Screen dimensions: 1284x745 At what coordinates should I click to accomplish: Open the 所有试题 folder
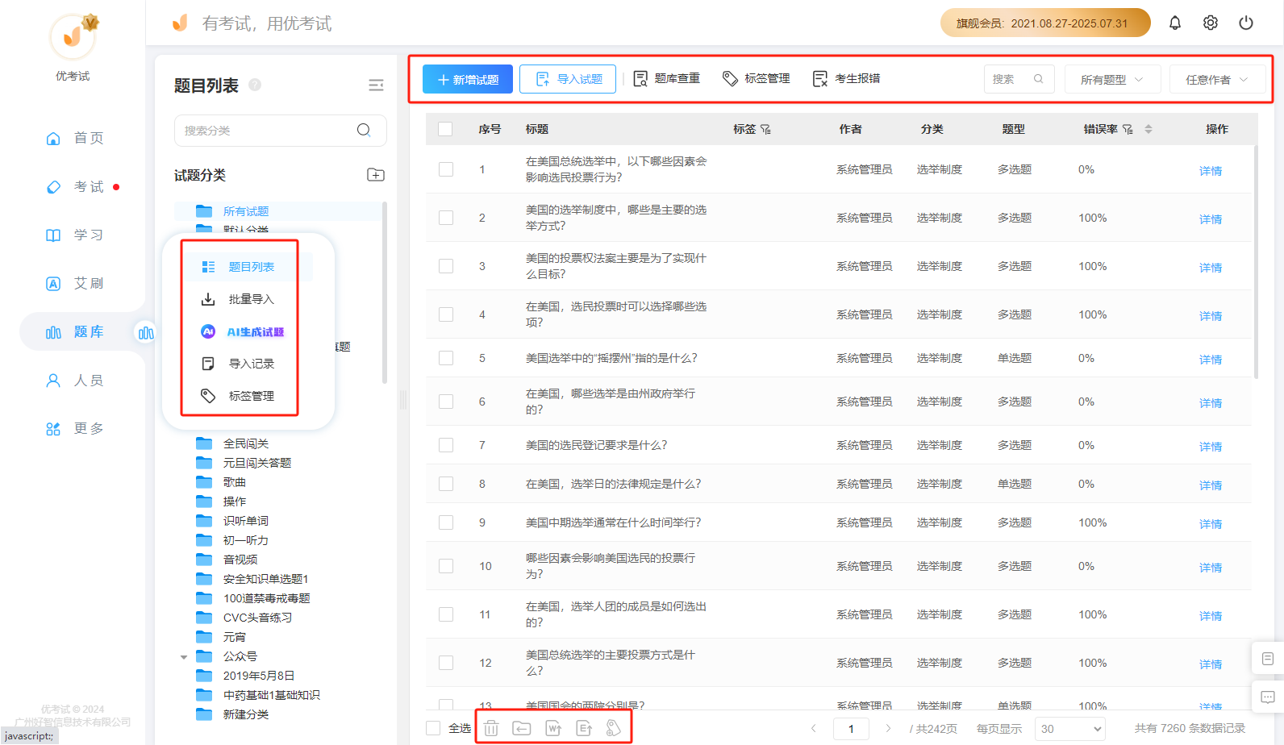(246, 211)
